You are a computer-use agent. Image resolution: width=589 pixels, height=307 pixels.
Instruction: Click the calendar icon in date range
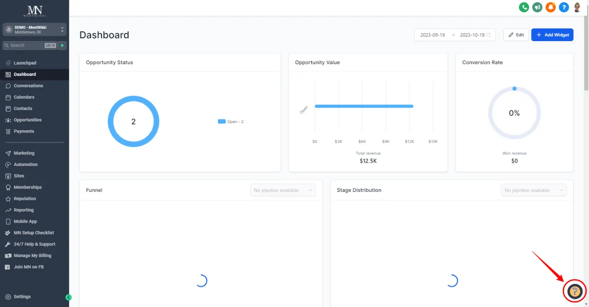click(488, 35)
